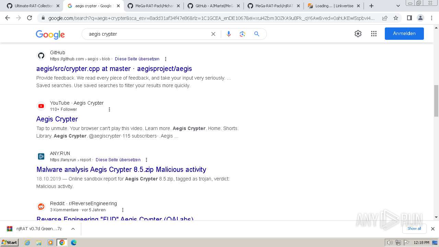
Task: Open the Chrome three-dot menu
Action: (x=431, y=18)
